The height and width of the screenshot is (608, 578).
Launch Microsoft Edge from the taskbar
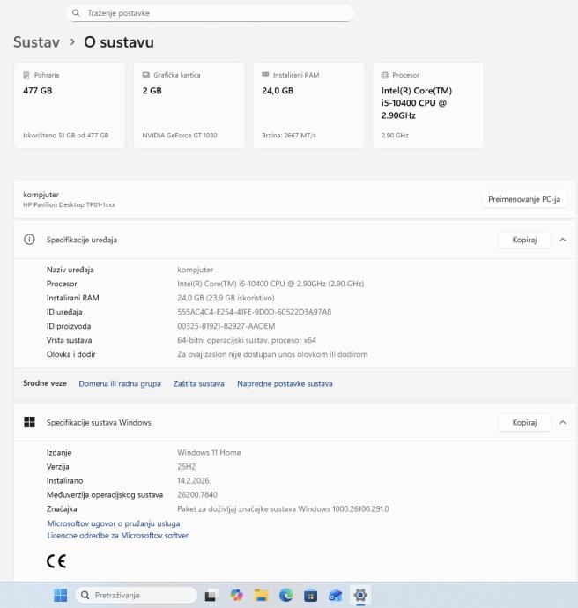coord(285,596)
